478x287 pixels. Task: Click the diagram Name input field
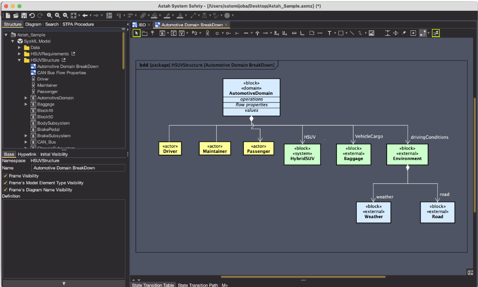point(78,168)
